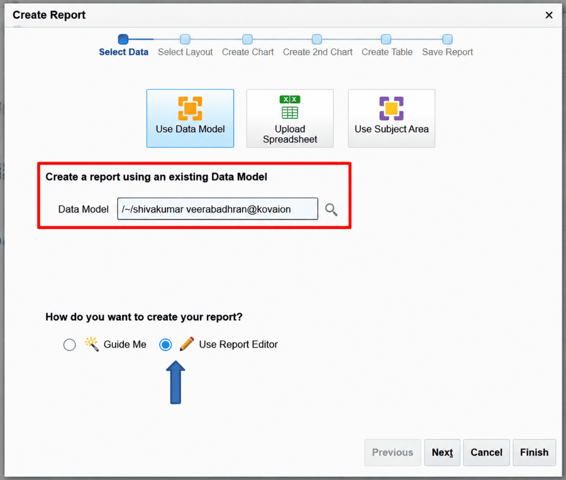Click the Select Data step node

click(x=123, y=39)
